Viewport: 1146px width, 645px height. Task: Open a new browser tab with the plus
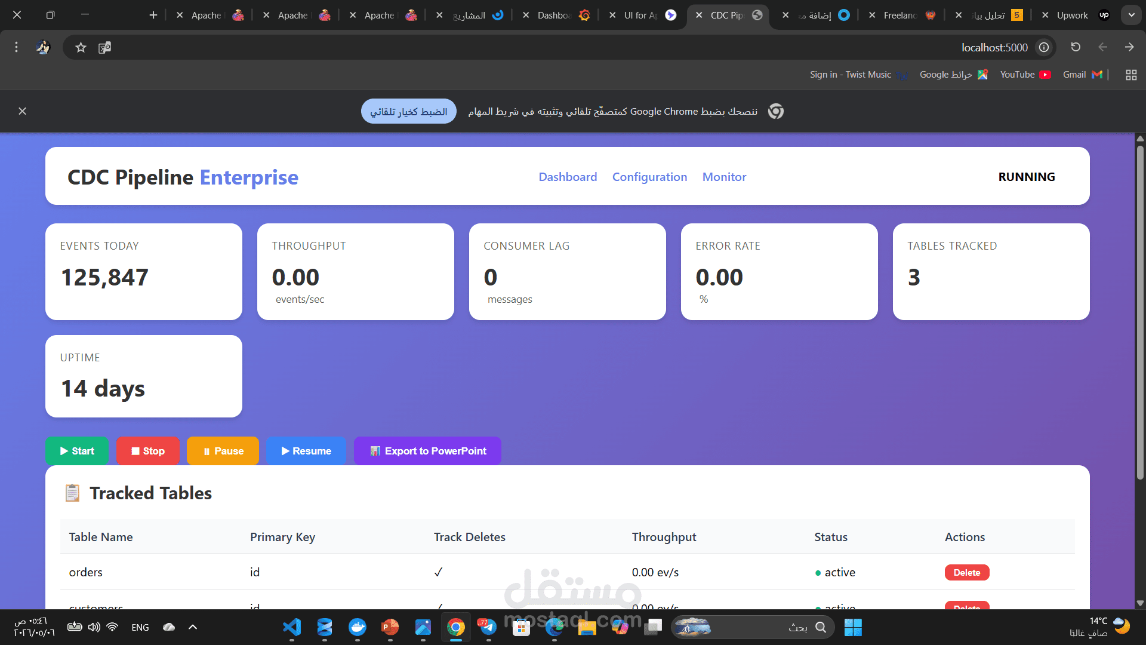point(153,15)
